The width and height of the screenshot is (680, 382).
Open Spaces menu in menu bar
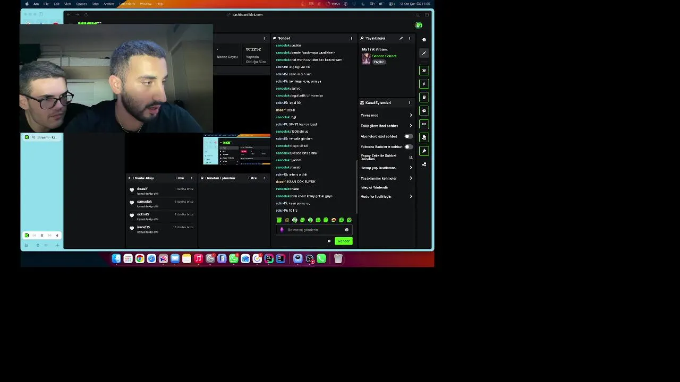tap(81, 4)
